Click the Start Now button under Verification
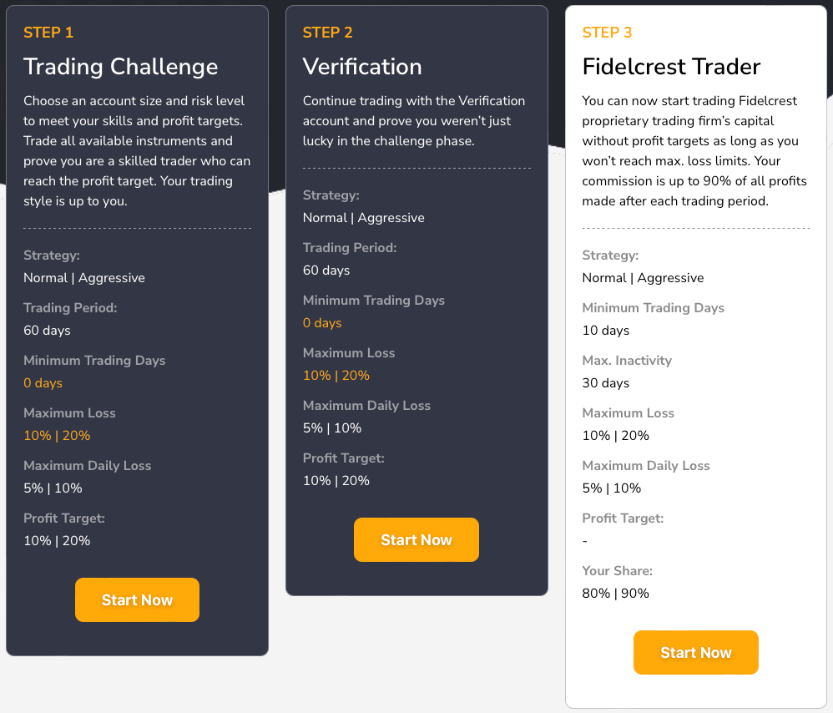The image size is (833, 713). [x=416, y=539]
